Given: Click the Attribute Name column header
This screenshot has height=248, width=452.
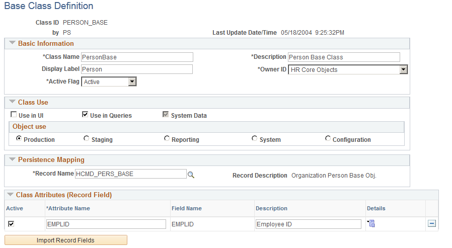Looking at the screenshot, I should (x=68, y=208).
